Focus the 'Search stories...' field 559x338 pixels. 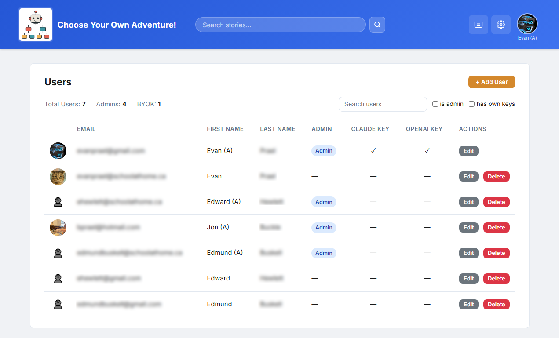point(281,25)
